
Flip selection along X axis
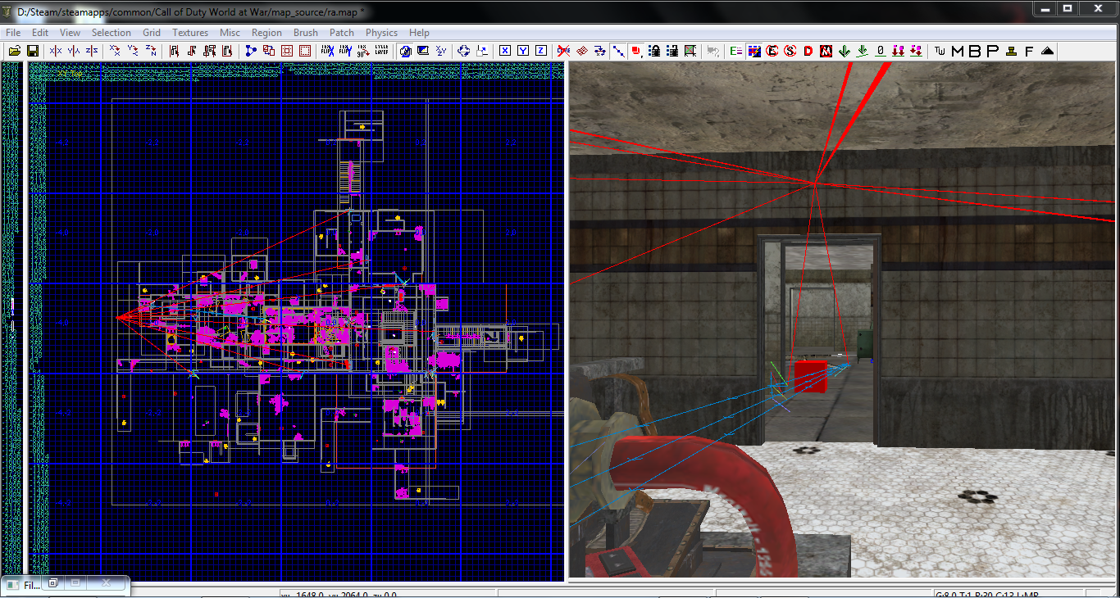[x=55, y=51]
